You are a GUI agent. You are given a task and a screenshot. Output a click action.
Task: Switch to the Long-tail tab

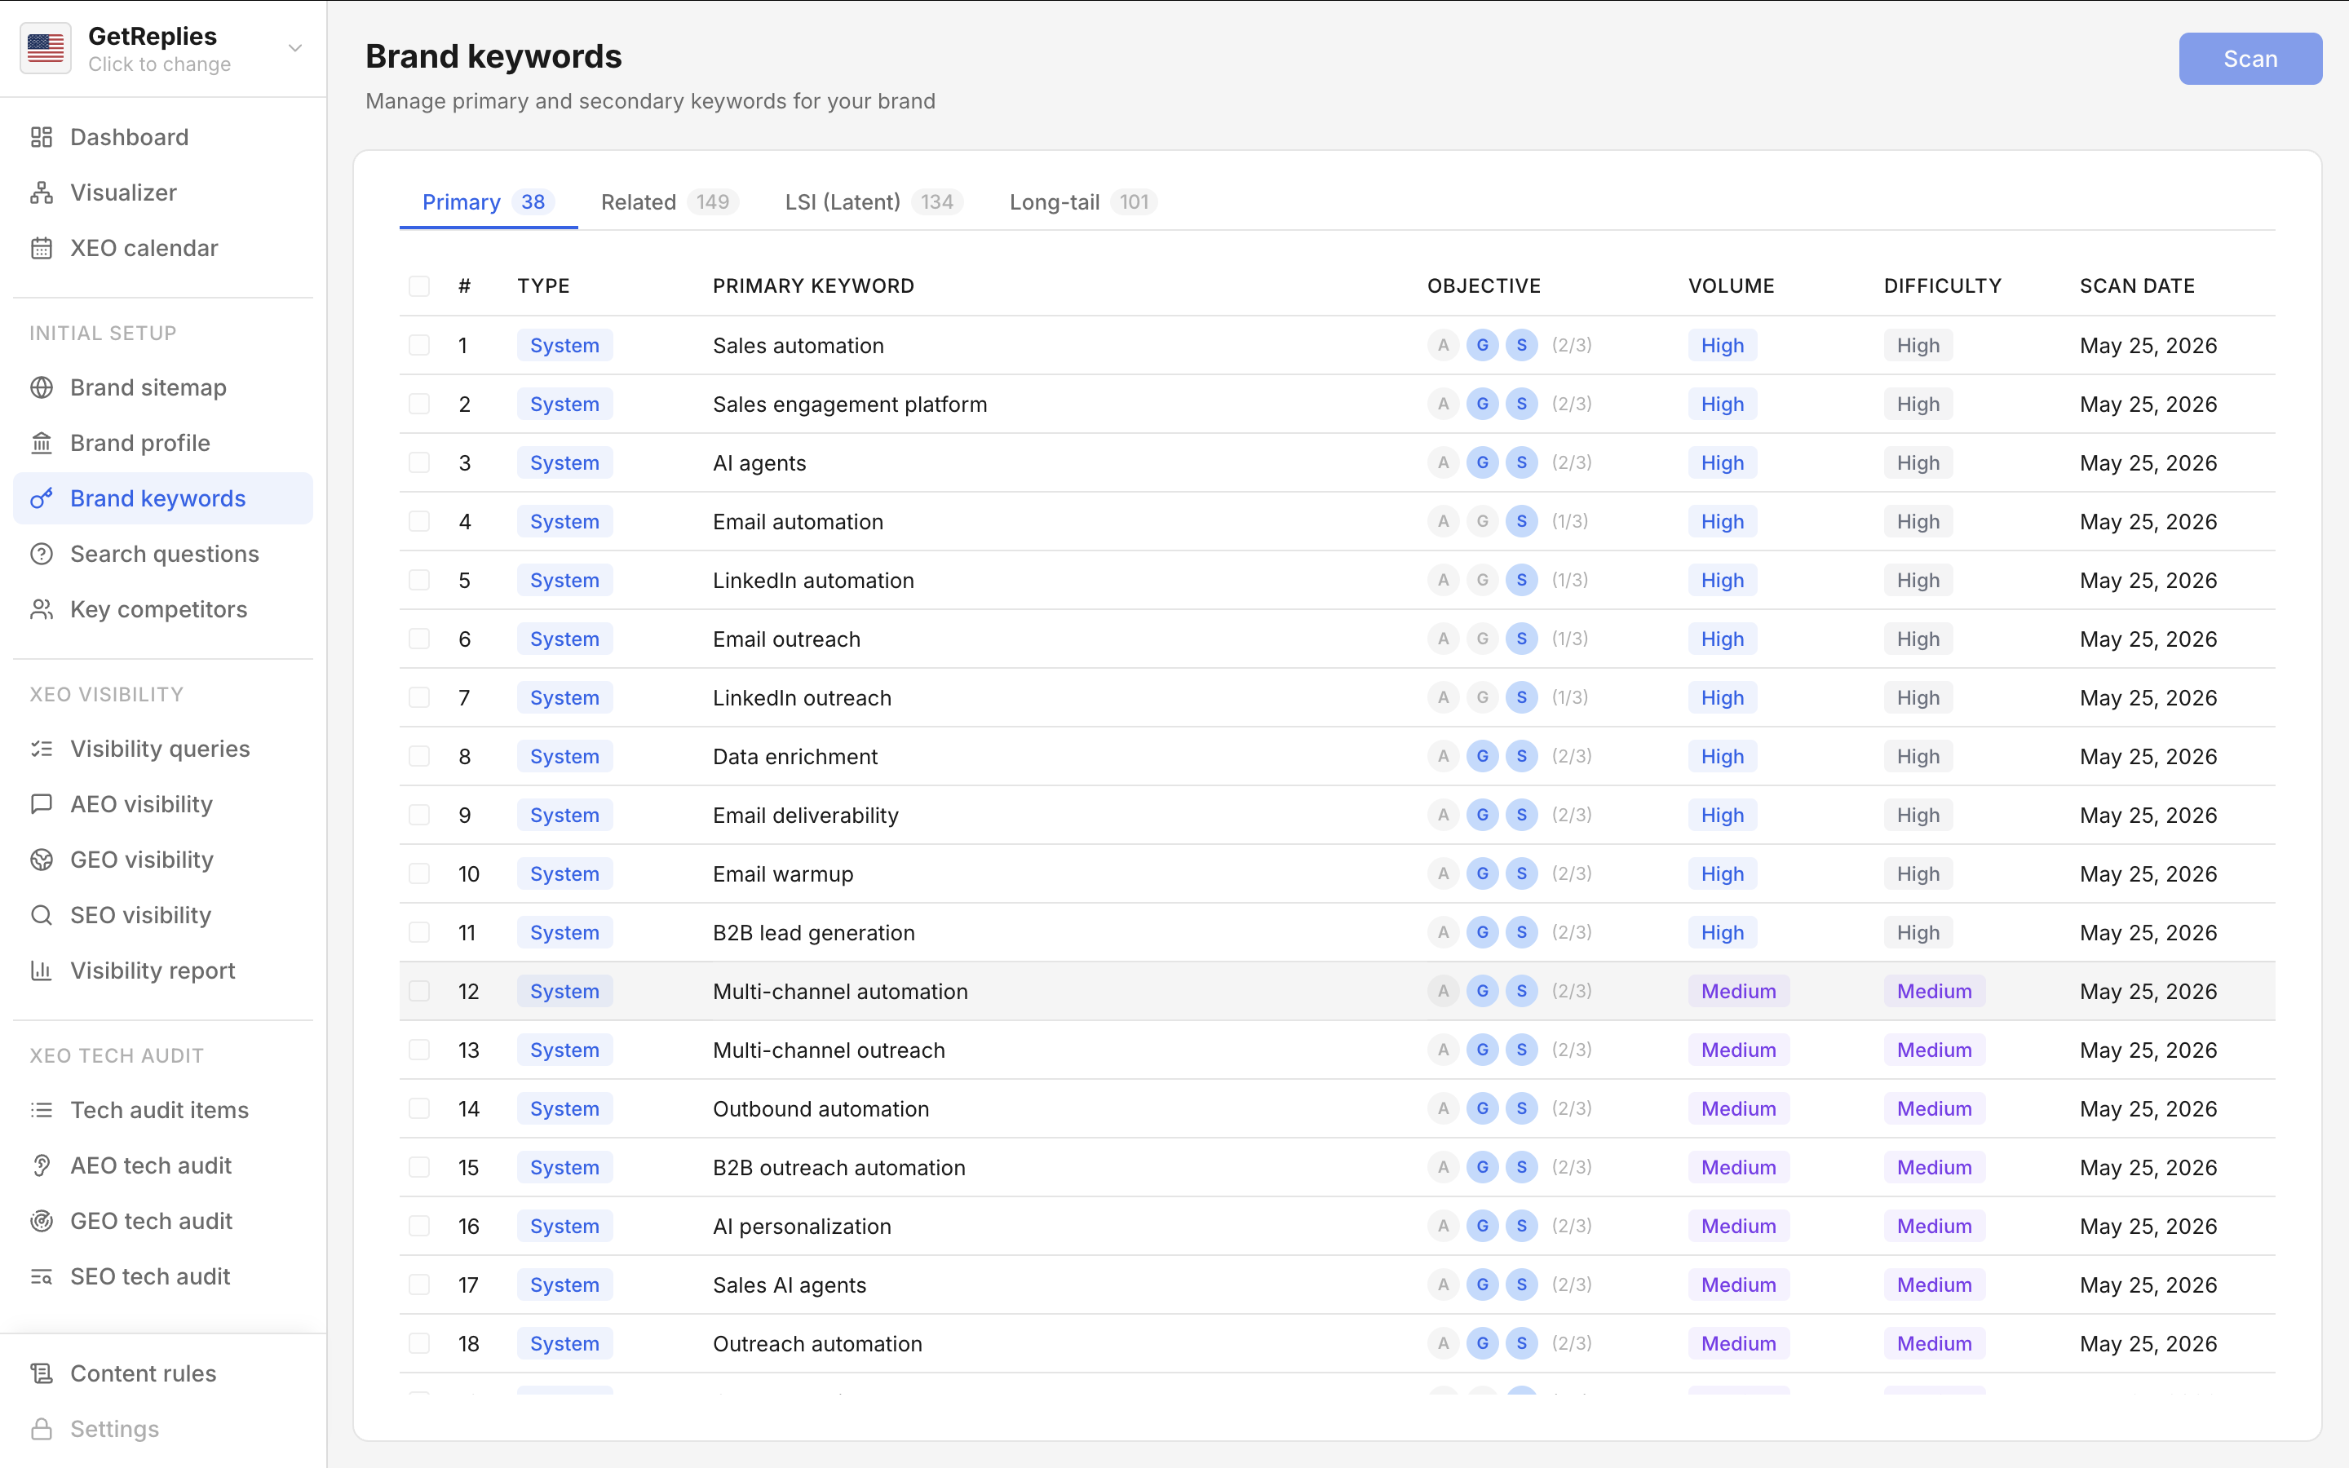point(1083,202)
